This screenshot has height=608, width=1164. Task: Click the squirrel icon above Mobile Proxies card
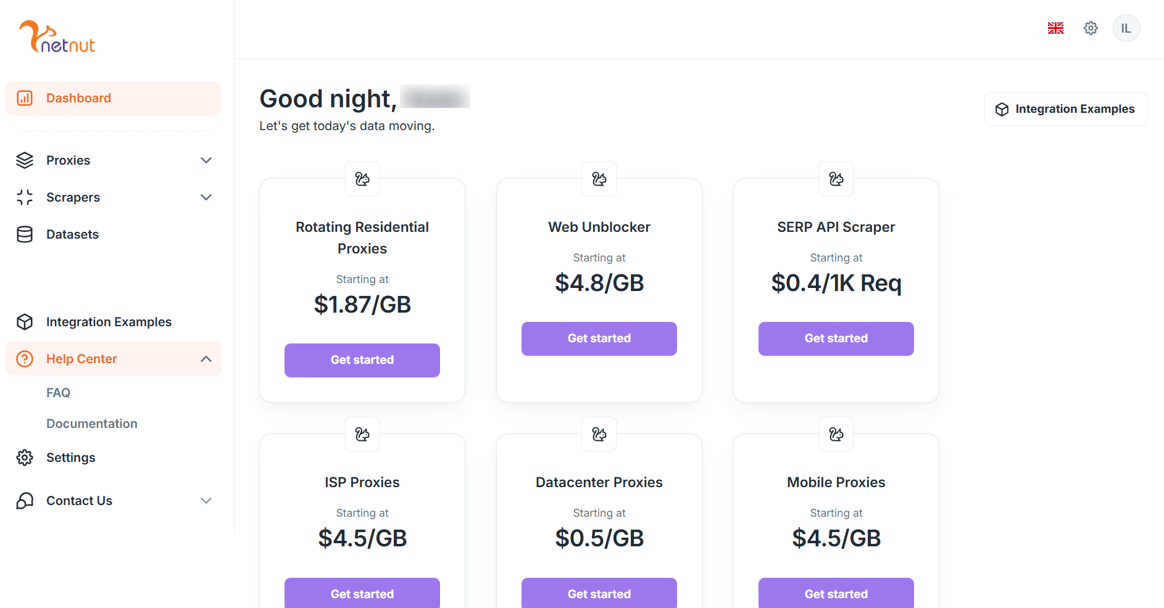coord(836,434)
